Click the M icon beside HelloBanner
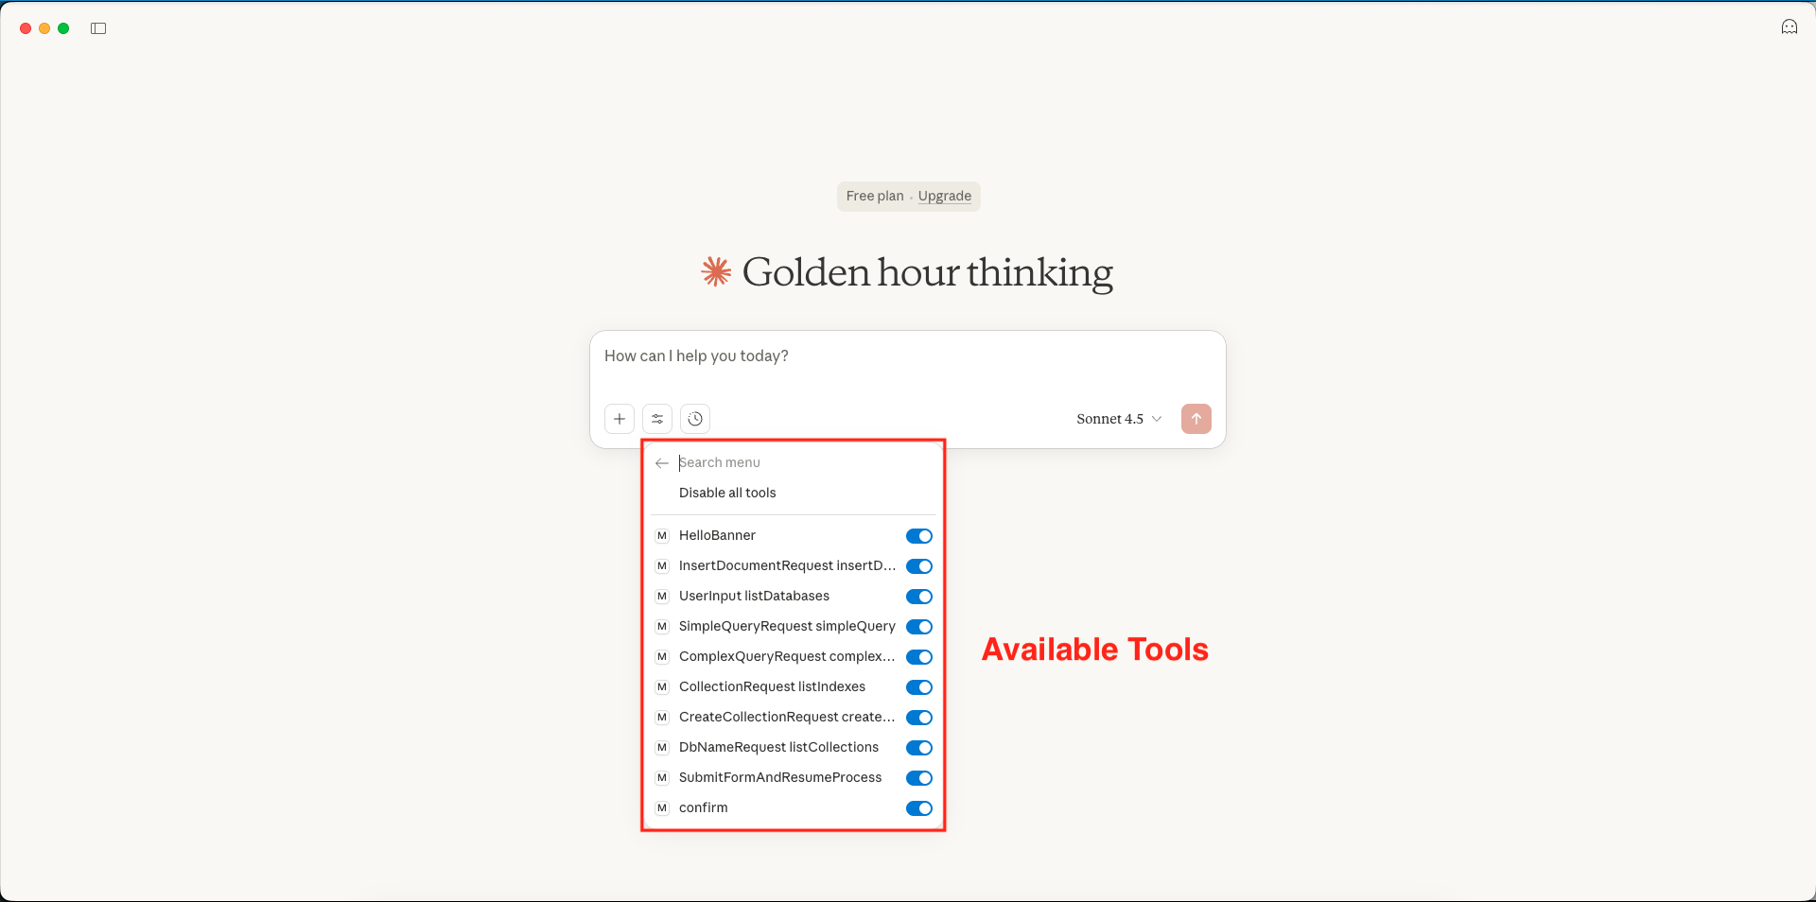This screenshot has width=1816, height=902. pyautogui.click(x=662, y=536)
